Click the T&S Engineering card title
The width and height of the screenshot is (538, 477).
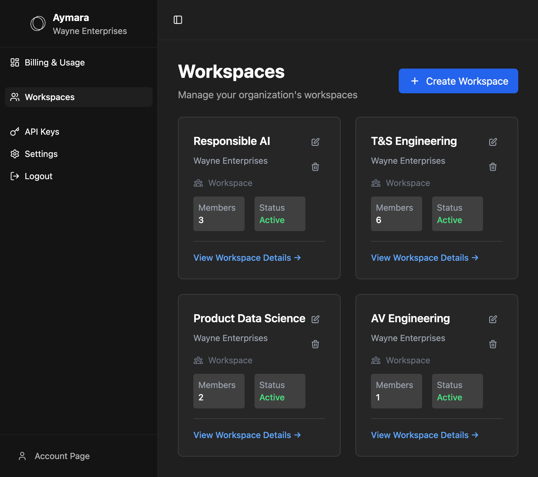(414, 141)
